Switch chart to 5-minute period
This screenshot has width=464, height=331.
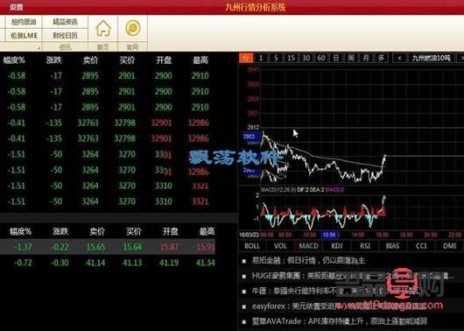(276, 58)
